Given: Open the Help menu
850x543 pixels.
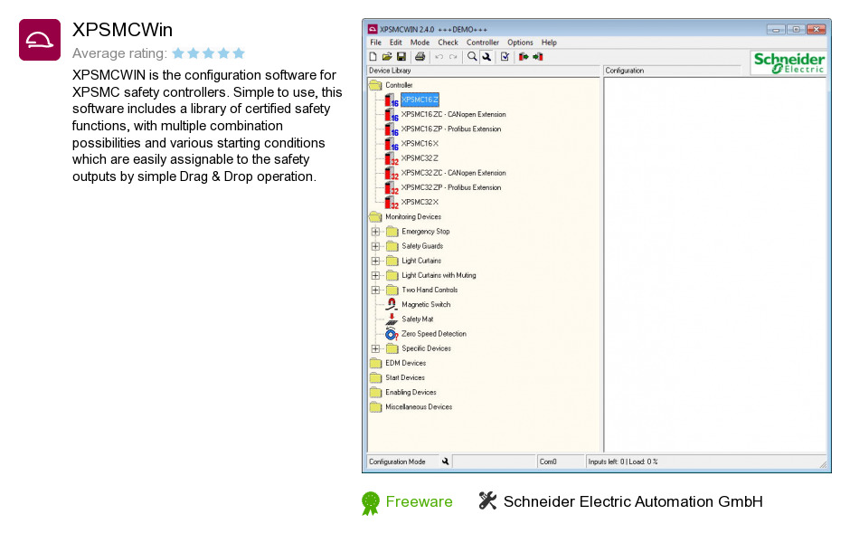Looking at the screenshot, I should coord(549,43).
